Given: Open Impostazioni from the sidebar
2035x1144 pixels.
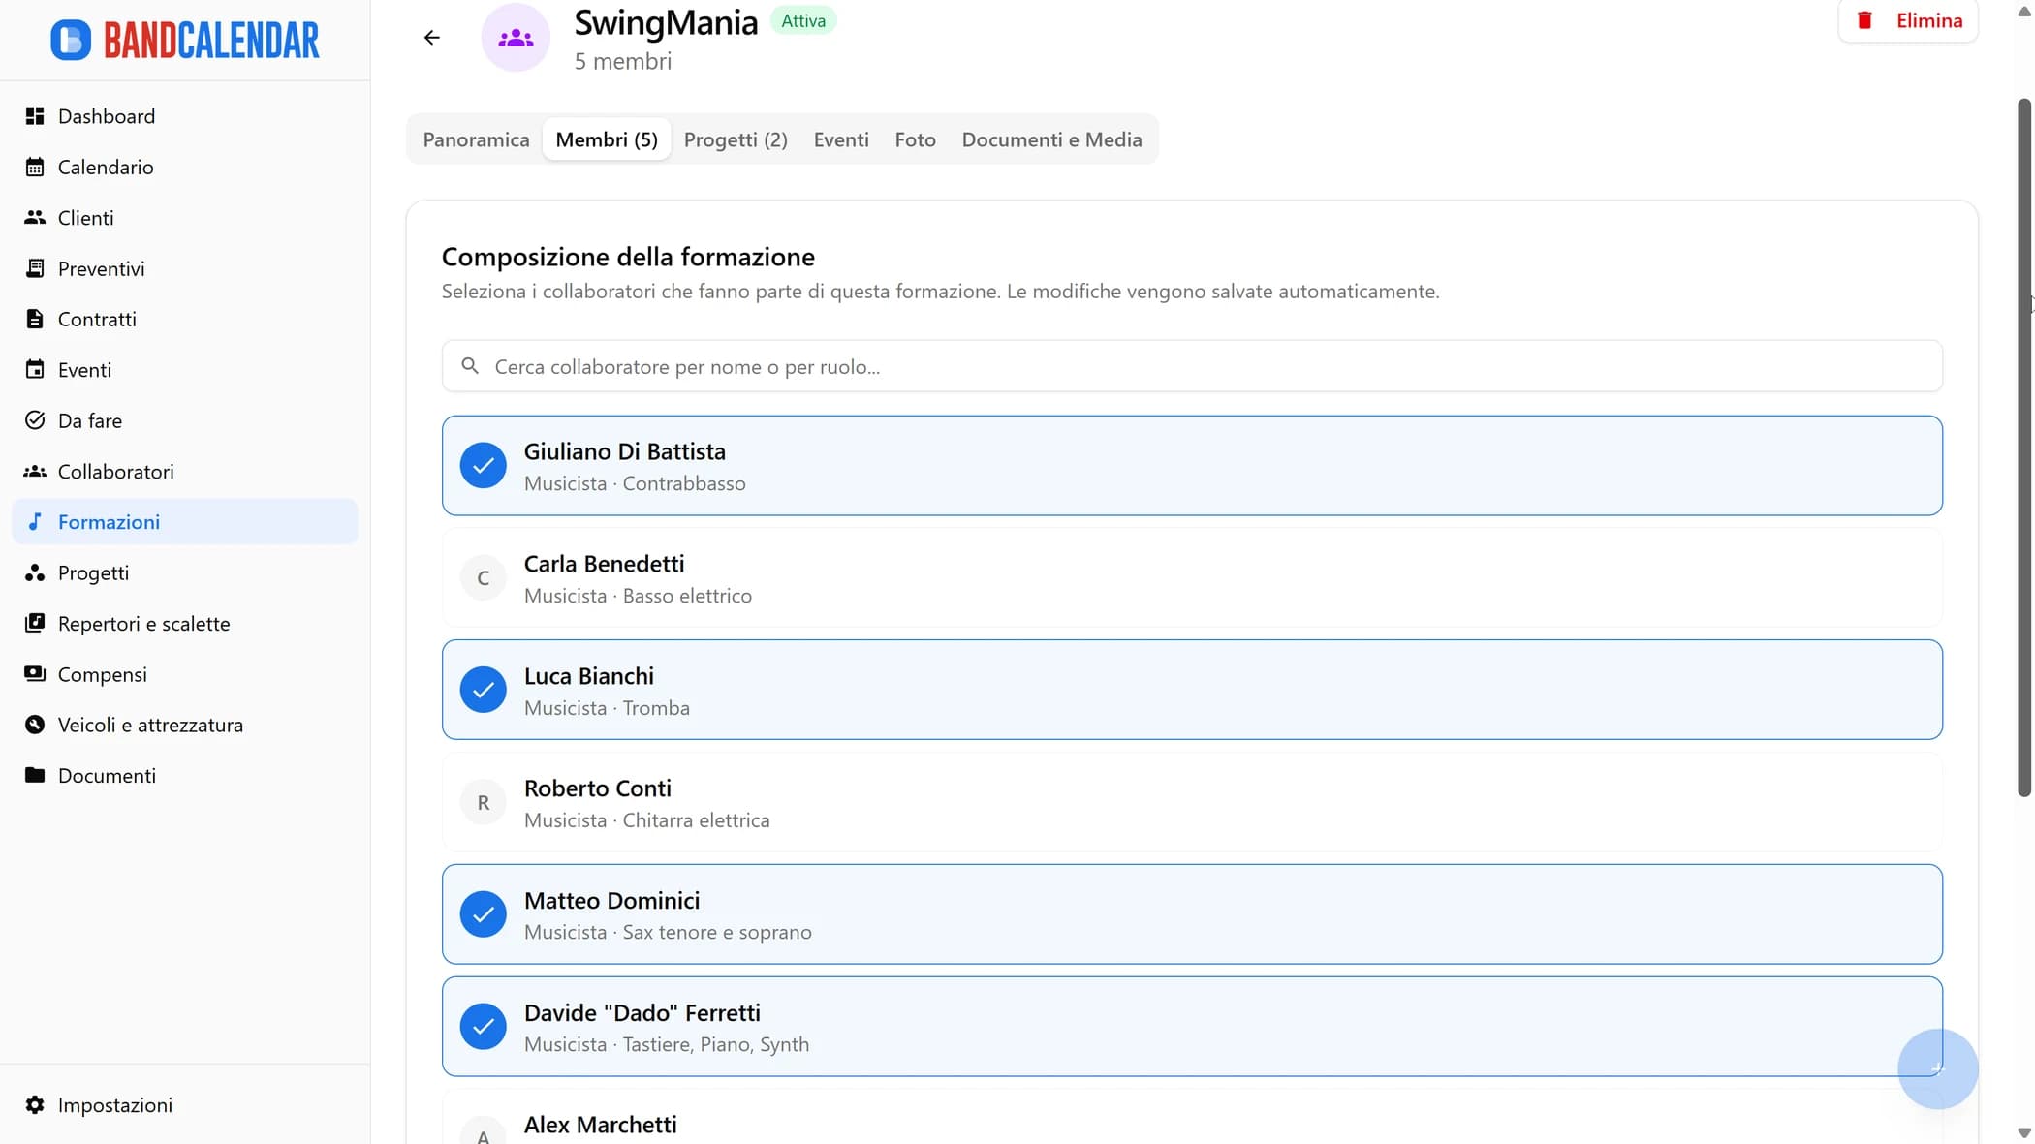Looking at the screenshot, I should (114, 1104).
